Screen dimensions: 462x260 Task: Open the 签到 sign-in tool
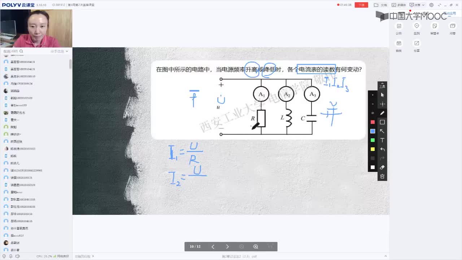(x=417, y=29)
